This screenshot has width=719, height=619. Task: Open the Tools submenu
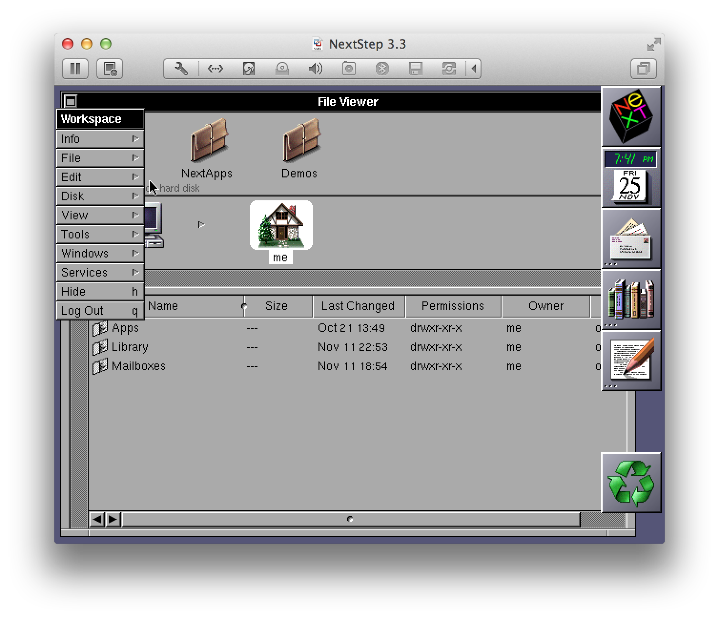[100, 234]
